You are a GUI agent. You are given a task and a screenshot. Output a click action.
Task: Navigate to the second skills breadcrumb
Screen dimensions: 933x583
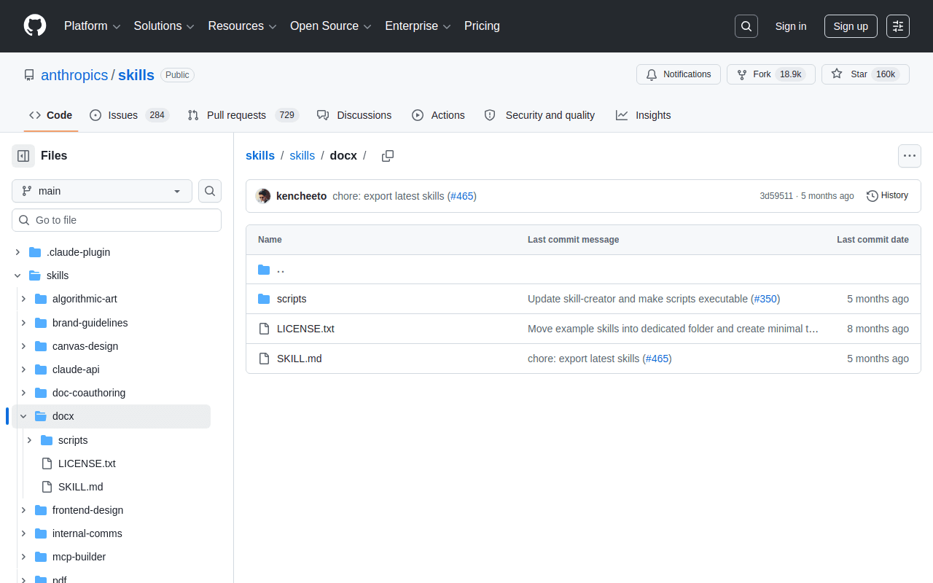tap(302, 156)
